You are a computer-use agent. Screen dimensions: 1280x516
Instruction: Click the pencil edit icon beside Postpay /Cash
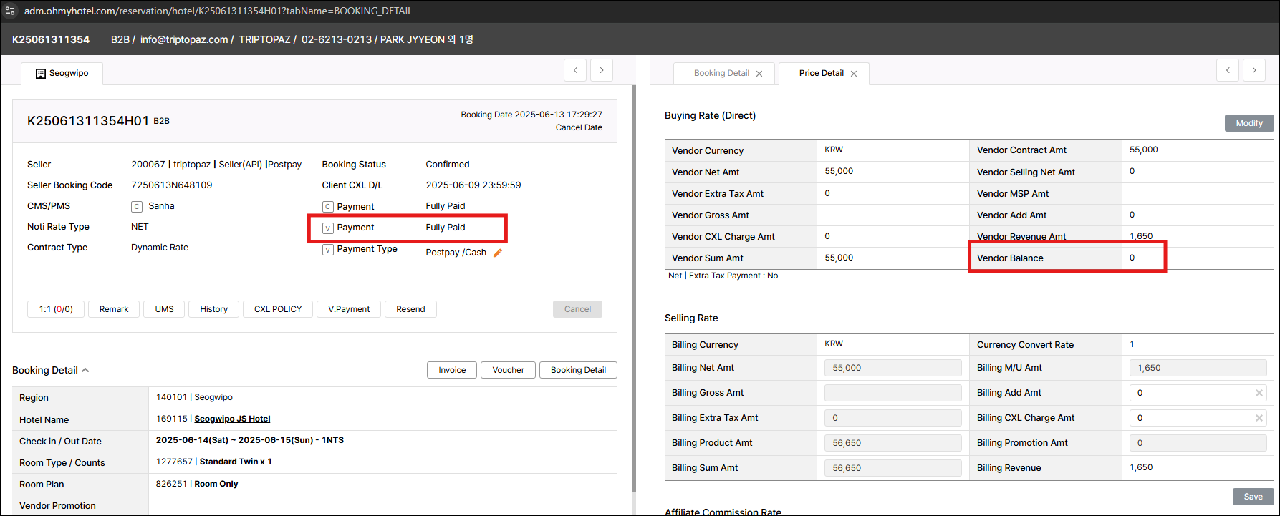point(498,253)
